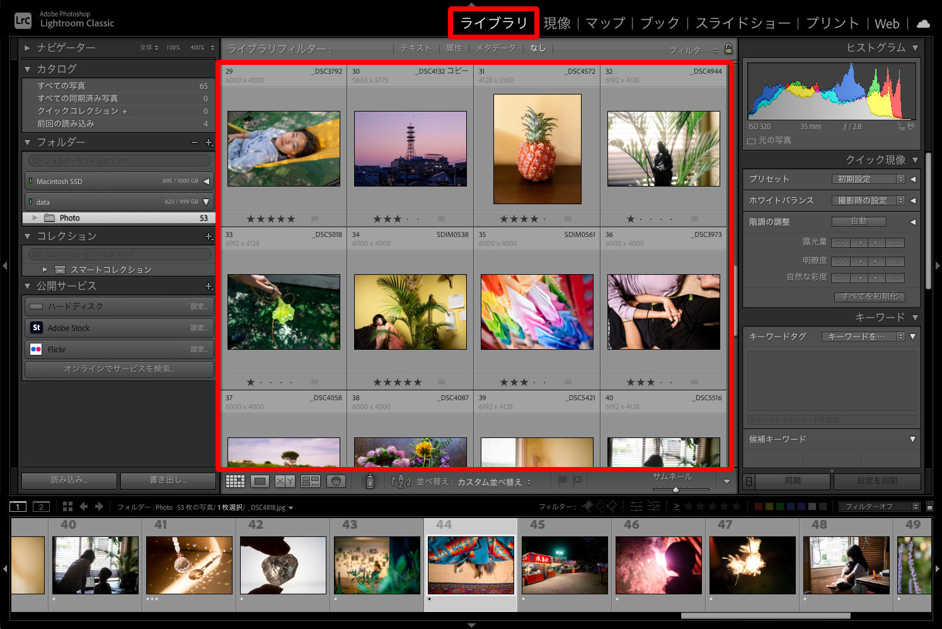Screen dimensions: 942x629
Task: Click the 書き出し export button
Action: click(168, 480)
